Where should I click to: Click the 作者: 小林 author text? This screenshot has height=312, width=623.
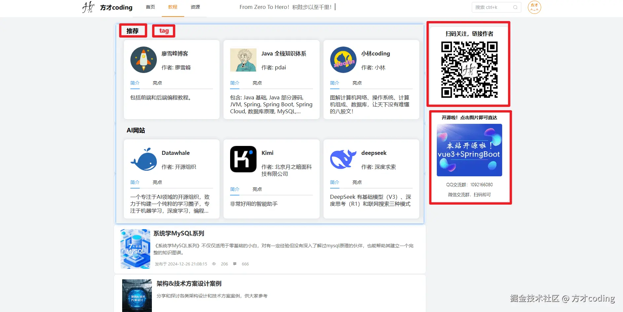click(x=373, y=67)
